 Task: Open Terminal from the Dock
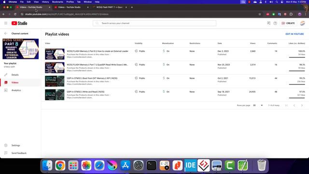pos(151,165)
